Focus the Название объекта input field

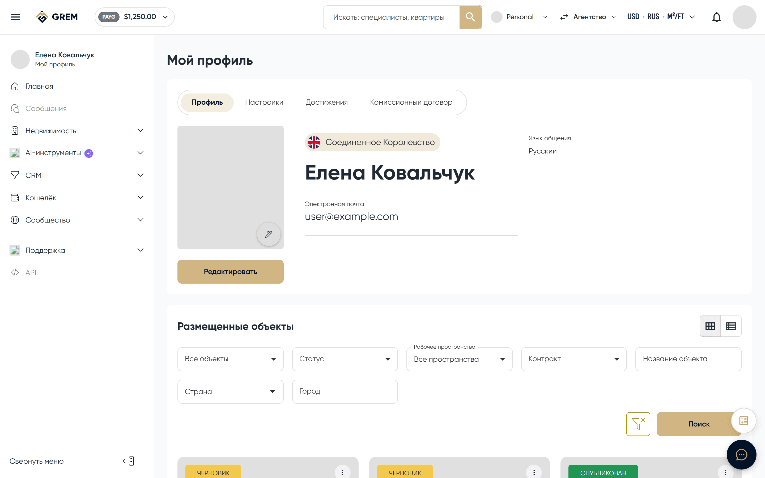pos(688,359)
